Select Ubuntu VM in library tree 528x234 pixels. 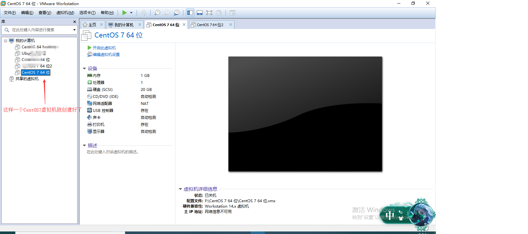point(33,53)
